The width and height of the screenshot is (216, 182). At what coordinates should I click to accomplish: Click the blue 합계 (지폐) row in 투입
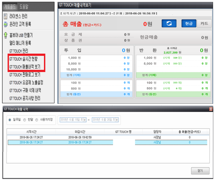point(96,75)
